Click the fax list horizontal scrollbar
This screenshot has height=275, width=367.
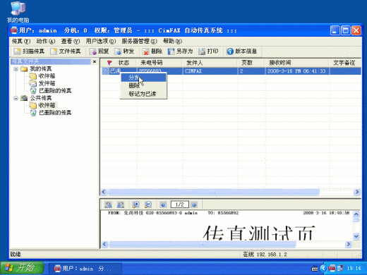pyautogui.click(x=214, y=192)
